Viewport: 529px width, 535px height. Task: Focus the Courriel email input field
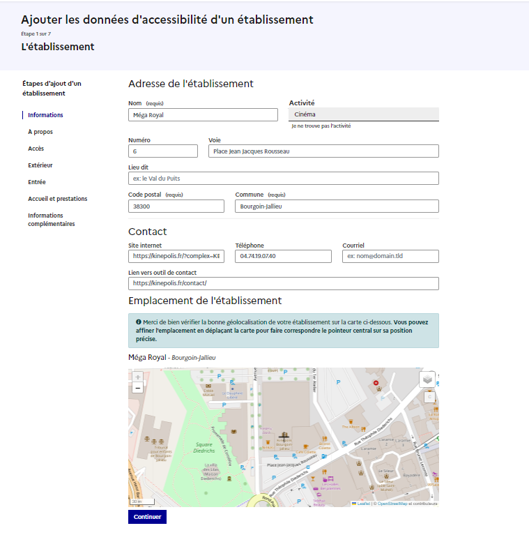pos(390,257)
